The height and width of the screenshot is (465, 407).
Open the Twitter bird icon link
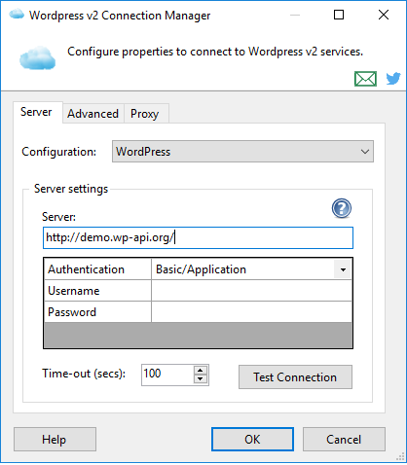(x=393, y=79)
